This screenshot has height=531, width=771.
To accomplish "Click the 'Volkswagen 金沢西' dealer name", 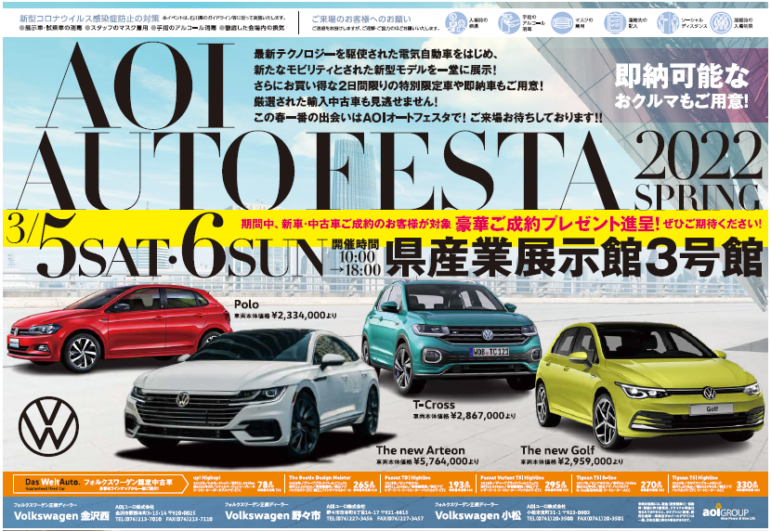I will 61,516.
